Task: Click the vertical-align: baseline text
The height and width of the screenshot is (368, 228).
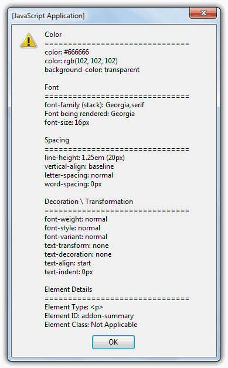Action: coord(79,166)
